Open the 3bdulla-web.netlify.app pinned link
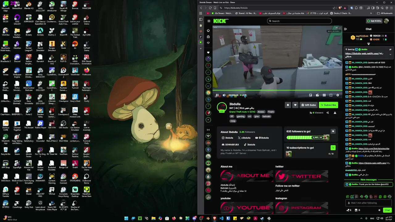The image size is (395, 222). pos(362,53)
